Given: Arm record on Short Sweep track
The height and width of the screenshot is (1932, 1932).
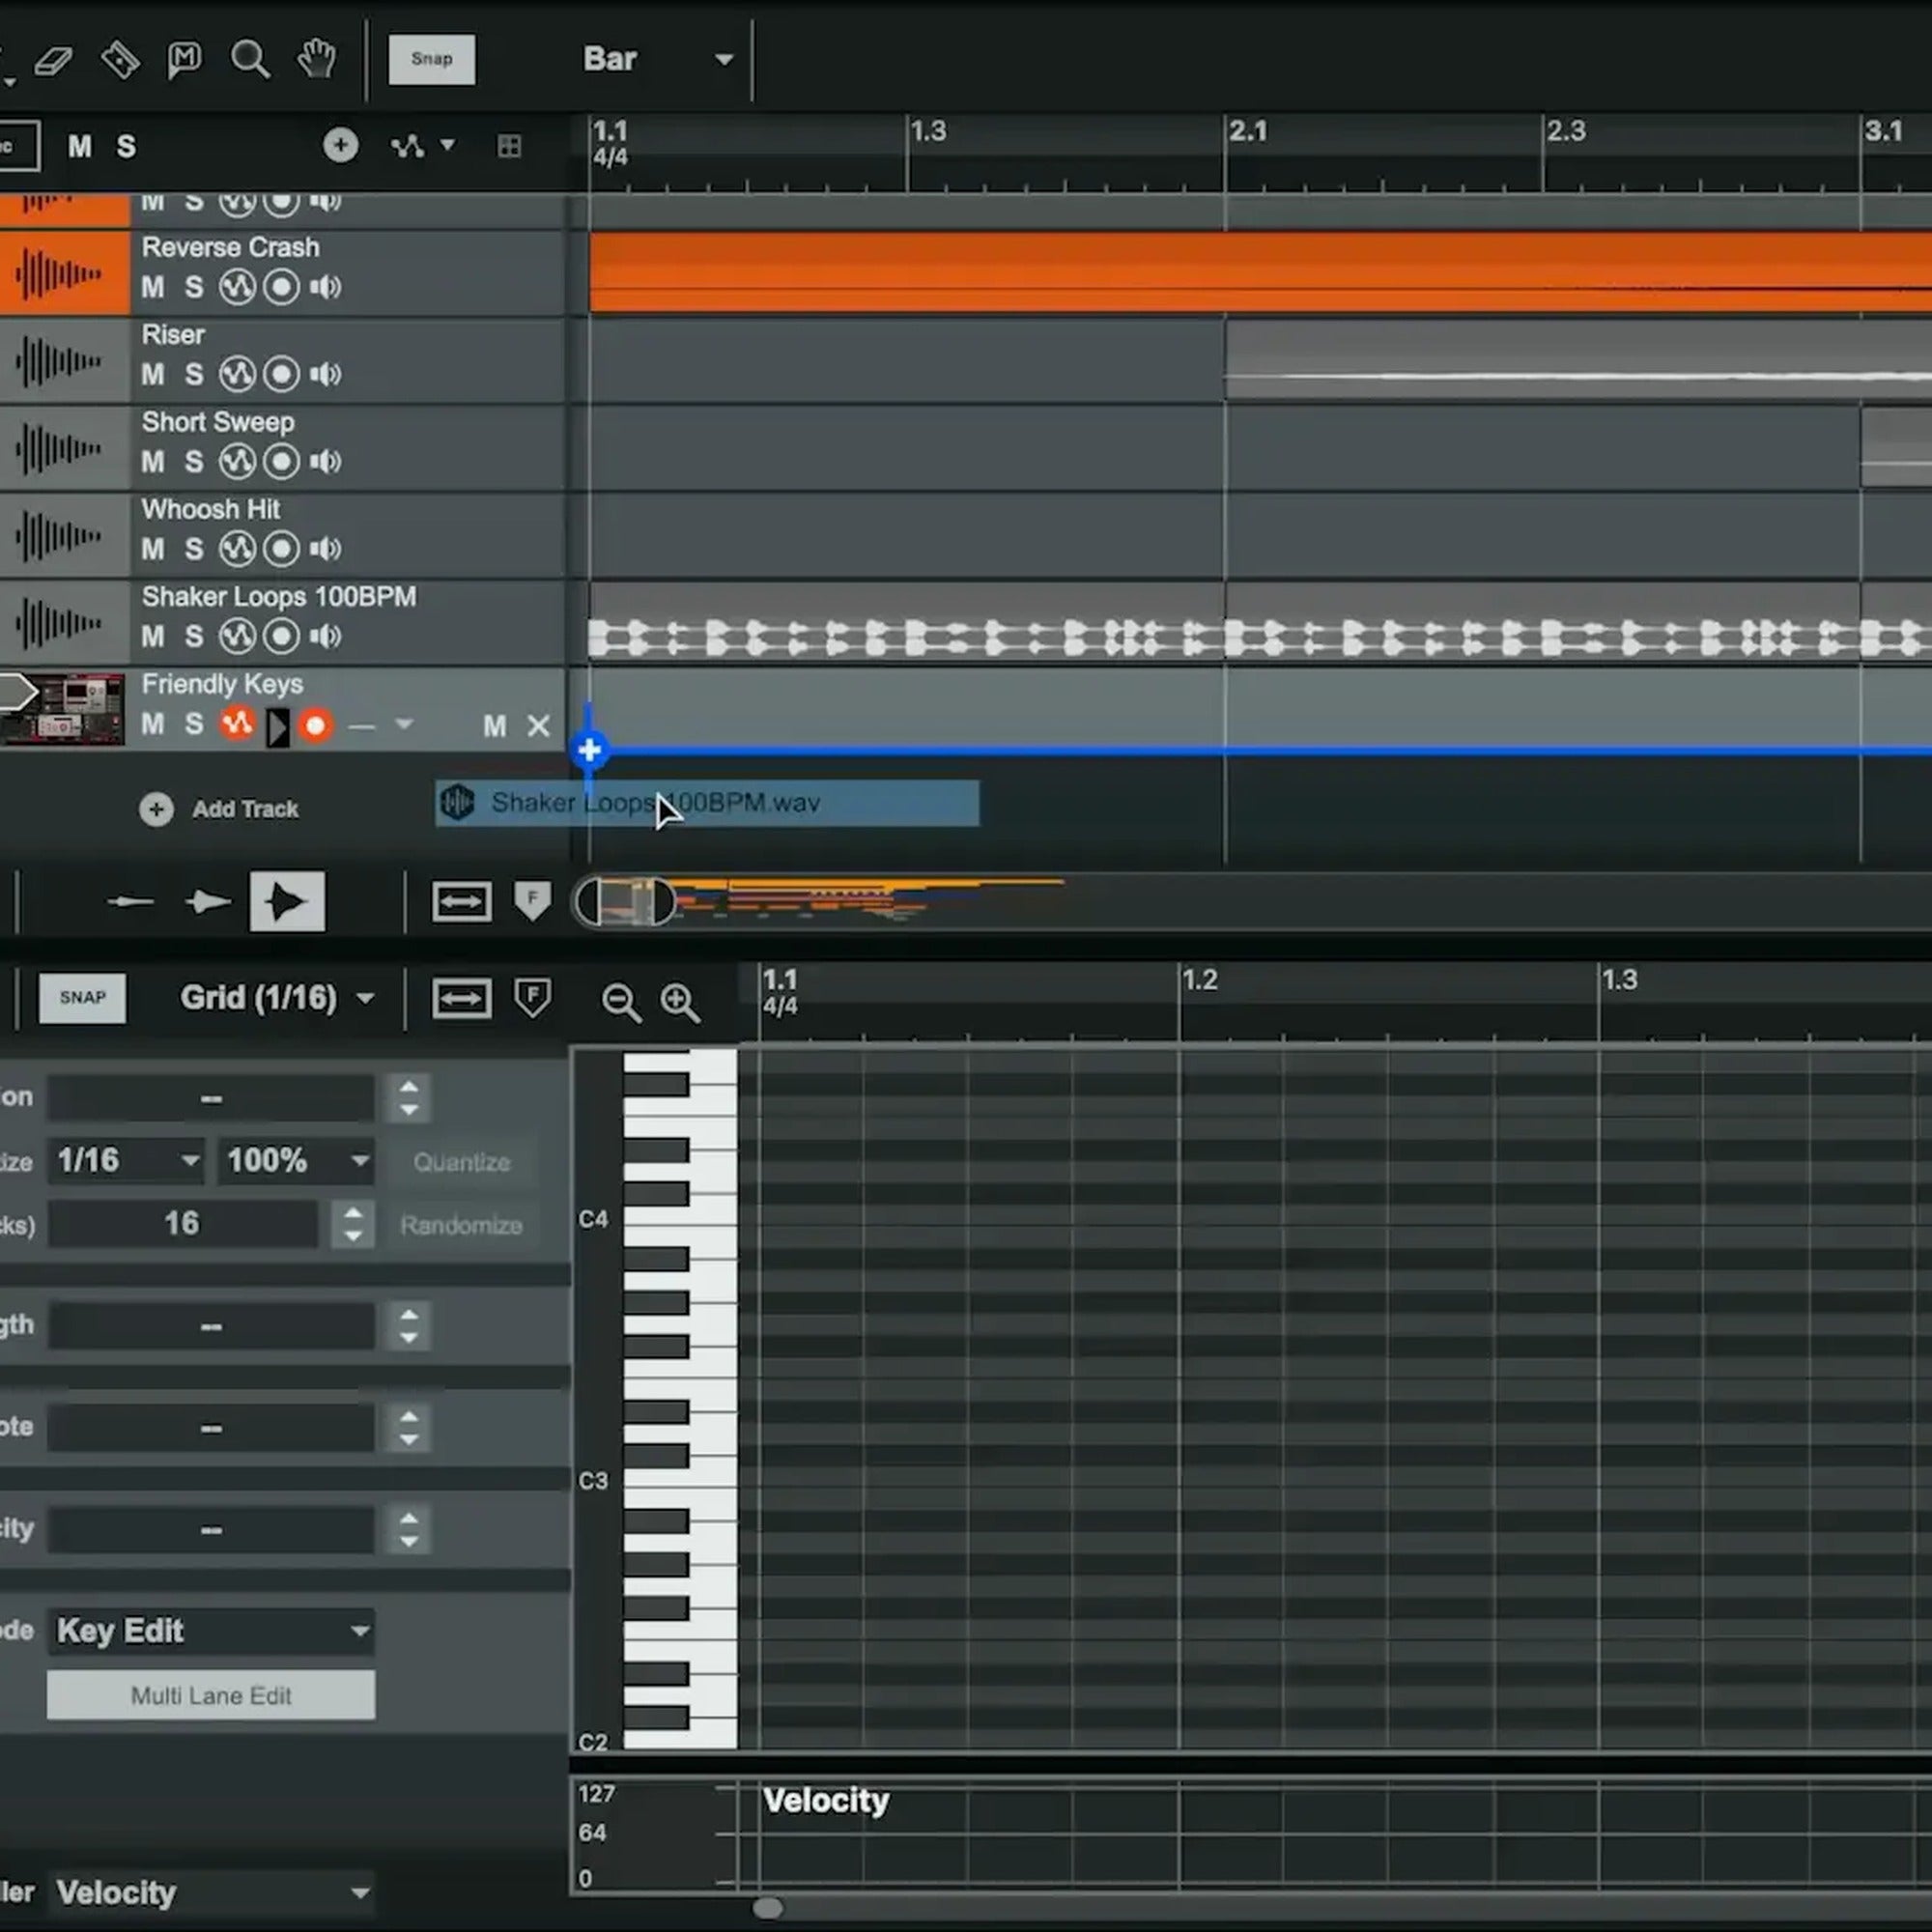Looking at the screenshot, I should coord(281,462).
